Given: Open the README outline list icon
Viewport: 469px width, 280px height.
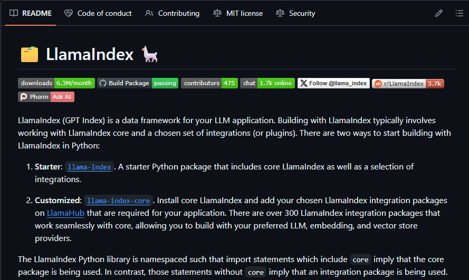Looking at the screenshot, I should point(460,13).
